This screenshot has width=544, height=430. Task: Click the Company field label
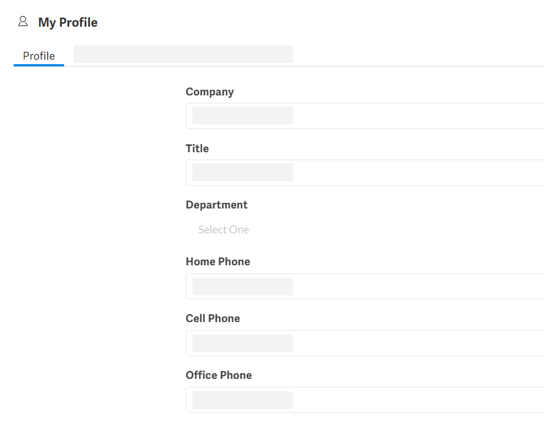(210, 92)
